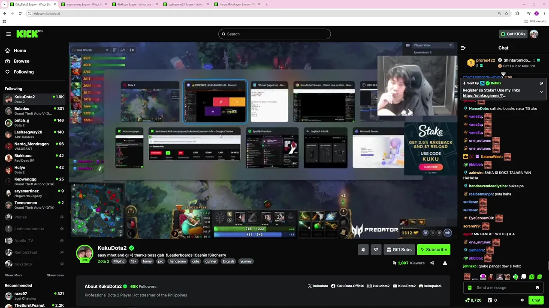Open the kukudota X profile link
This screenshot has height=308, width=549.
(317, 286)
